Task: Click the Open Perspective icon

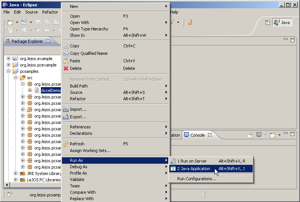Action: pos(268,23)
